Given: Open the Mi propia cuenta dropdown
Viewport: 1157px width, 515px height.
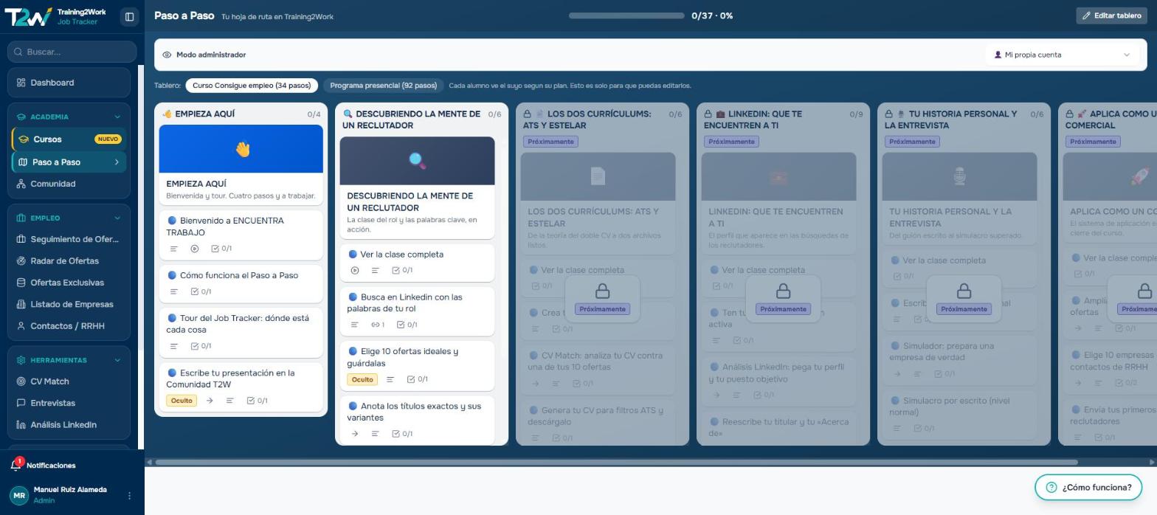Looking at the screenshot, I should click(x=1062, y=55).
